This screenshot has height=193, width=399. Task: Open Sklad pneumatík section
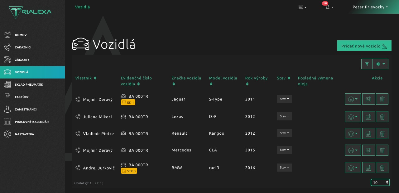(32, 84)
